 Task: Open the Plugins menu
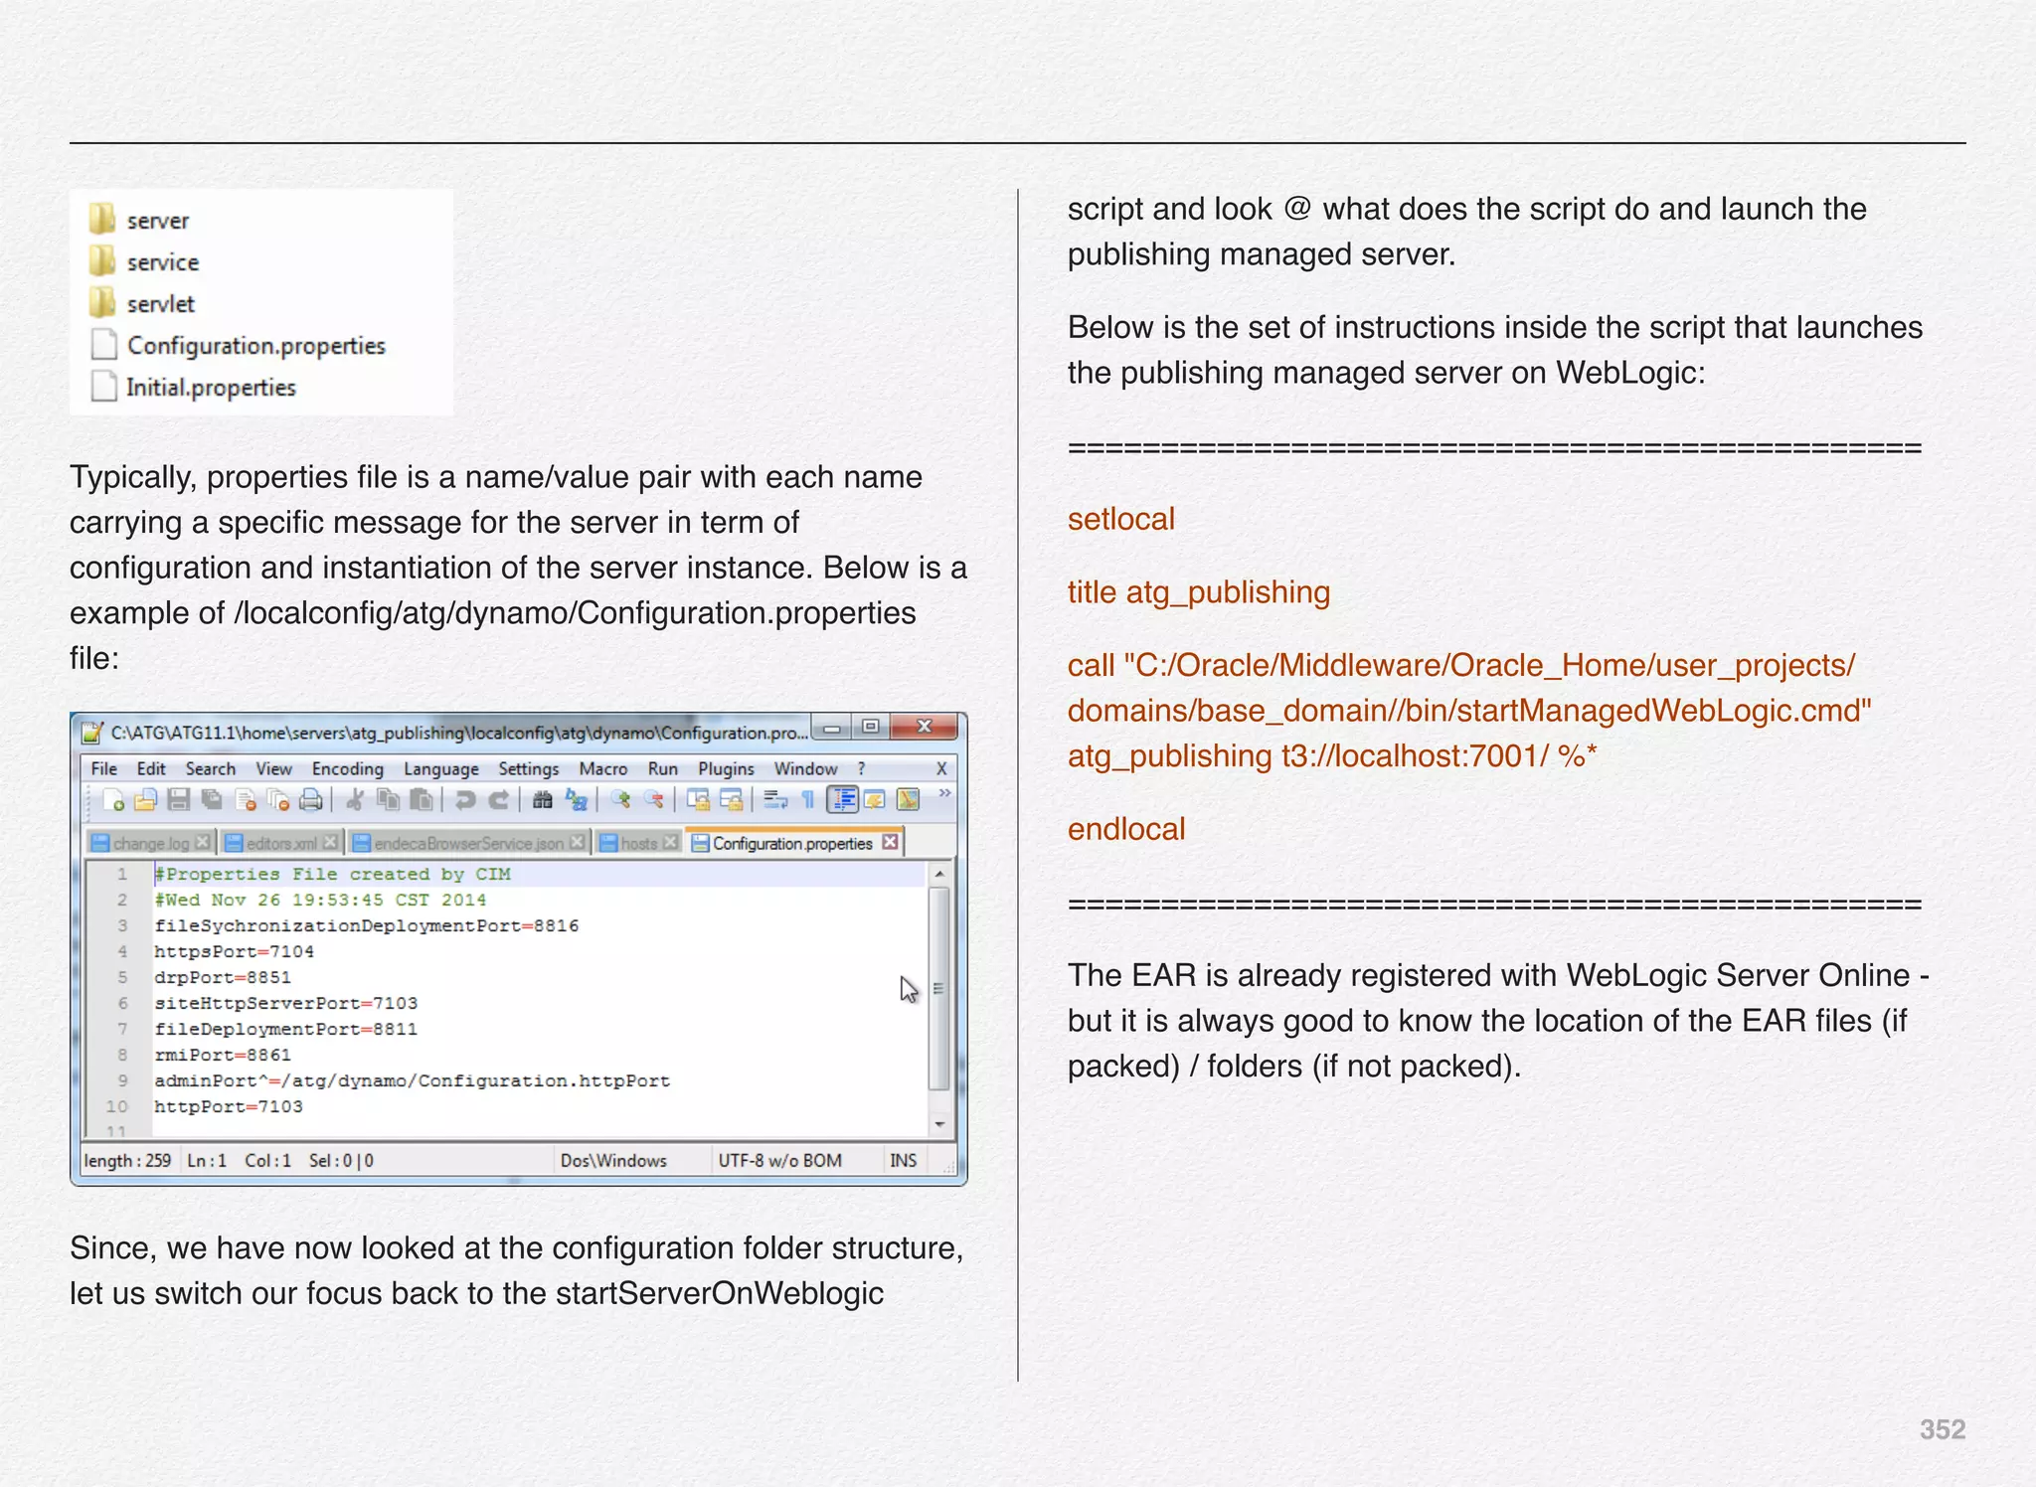click(x=726, y=768)
